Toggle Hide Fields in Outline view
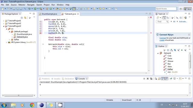This screenshot has height=108, width=193. (x=175, y=50)
